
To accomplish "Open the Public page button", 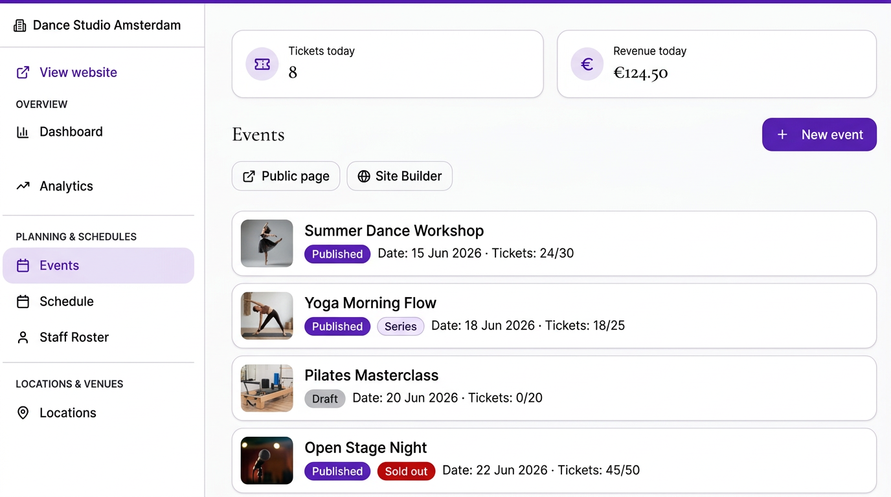I will click(x=286, y=176).
